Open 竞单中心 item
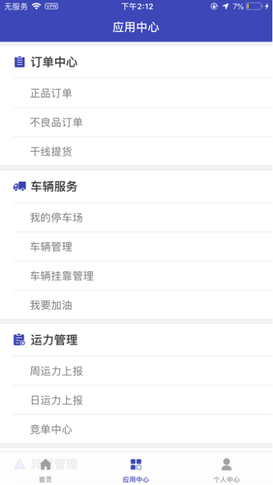 (143, 429)
